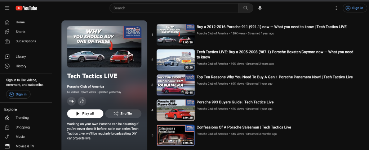Activate voice search microphone
The height and width of the screenshot is (150, 369).
click(260, 8)
